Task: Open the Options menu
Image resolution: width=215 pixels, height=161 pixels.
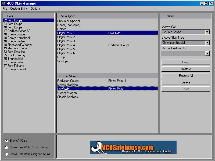Action: pyautogui.click(x=35, y=9)
